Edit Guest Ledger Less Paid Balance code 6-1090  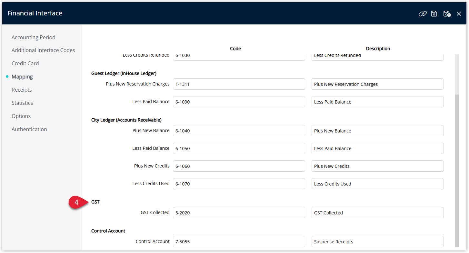239,102
